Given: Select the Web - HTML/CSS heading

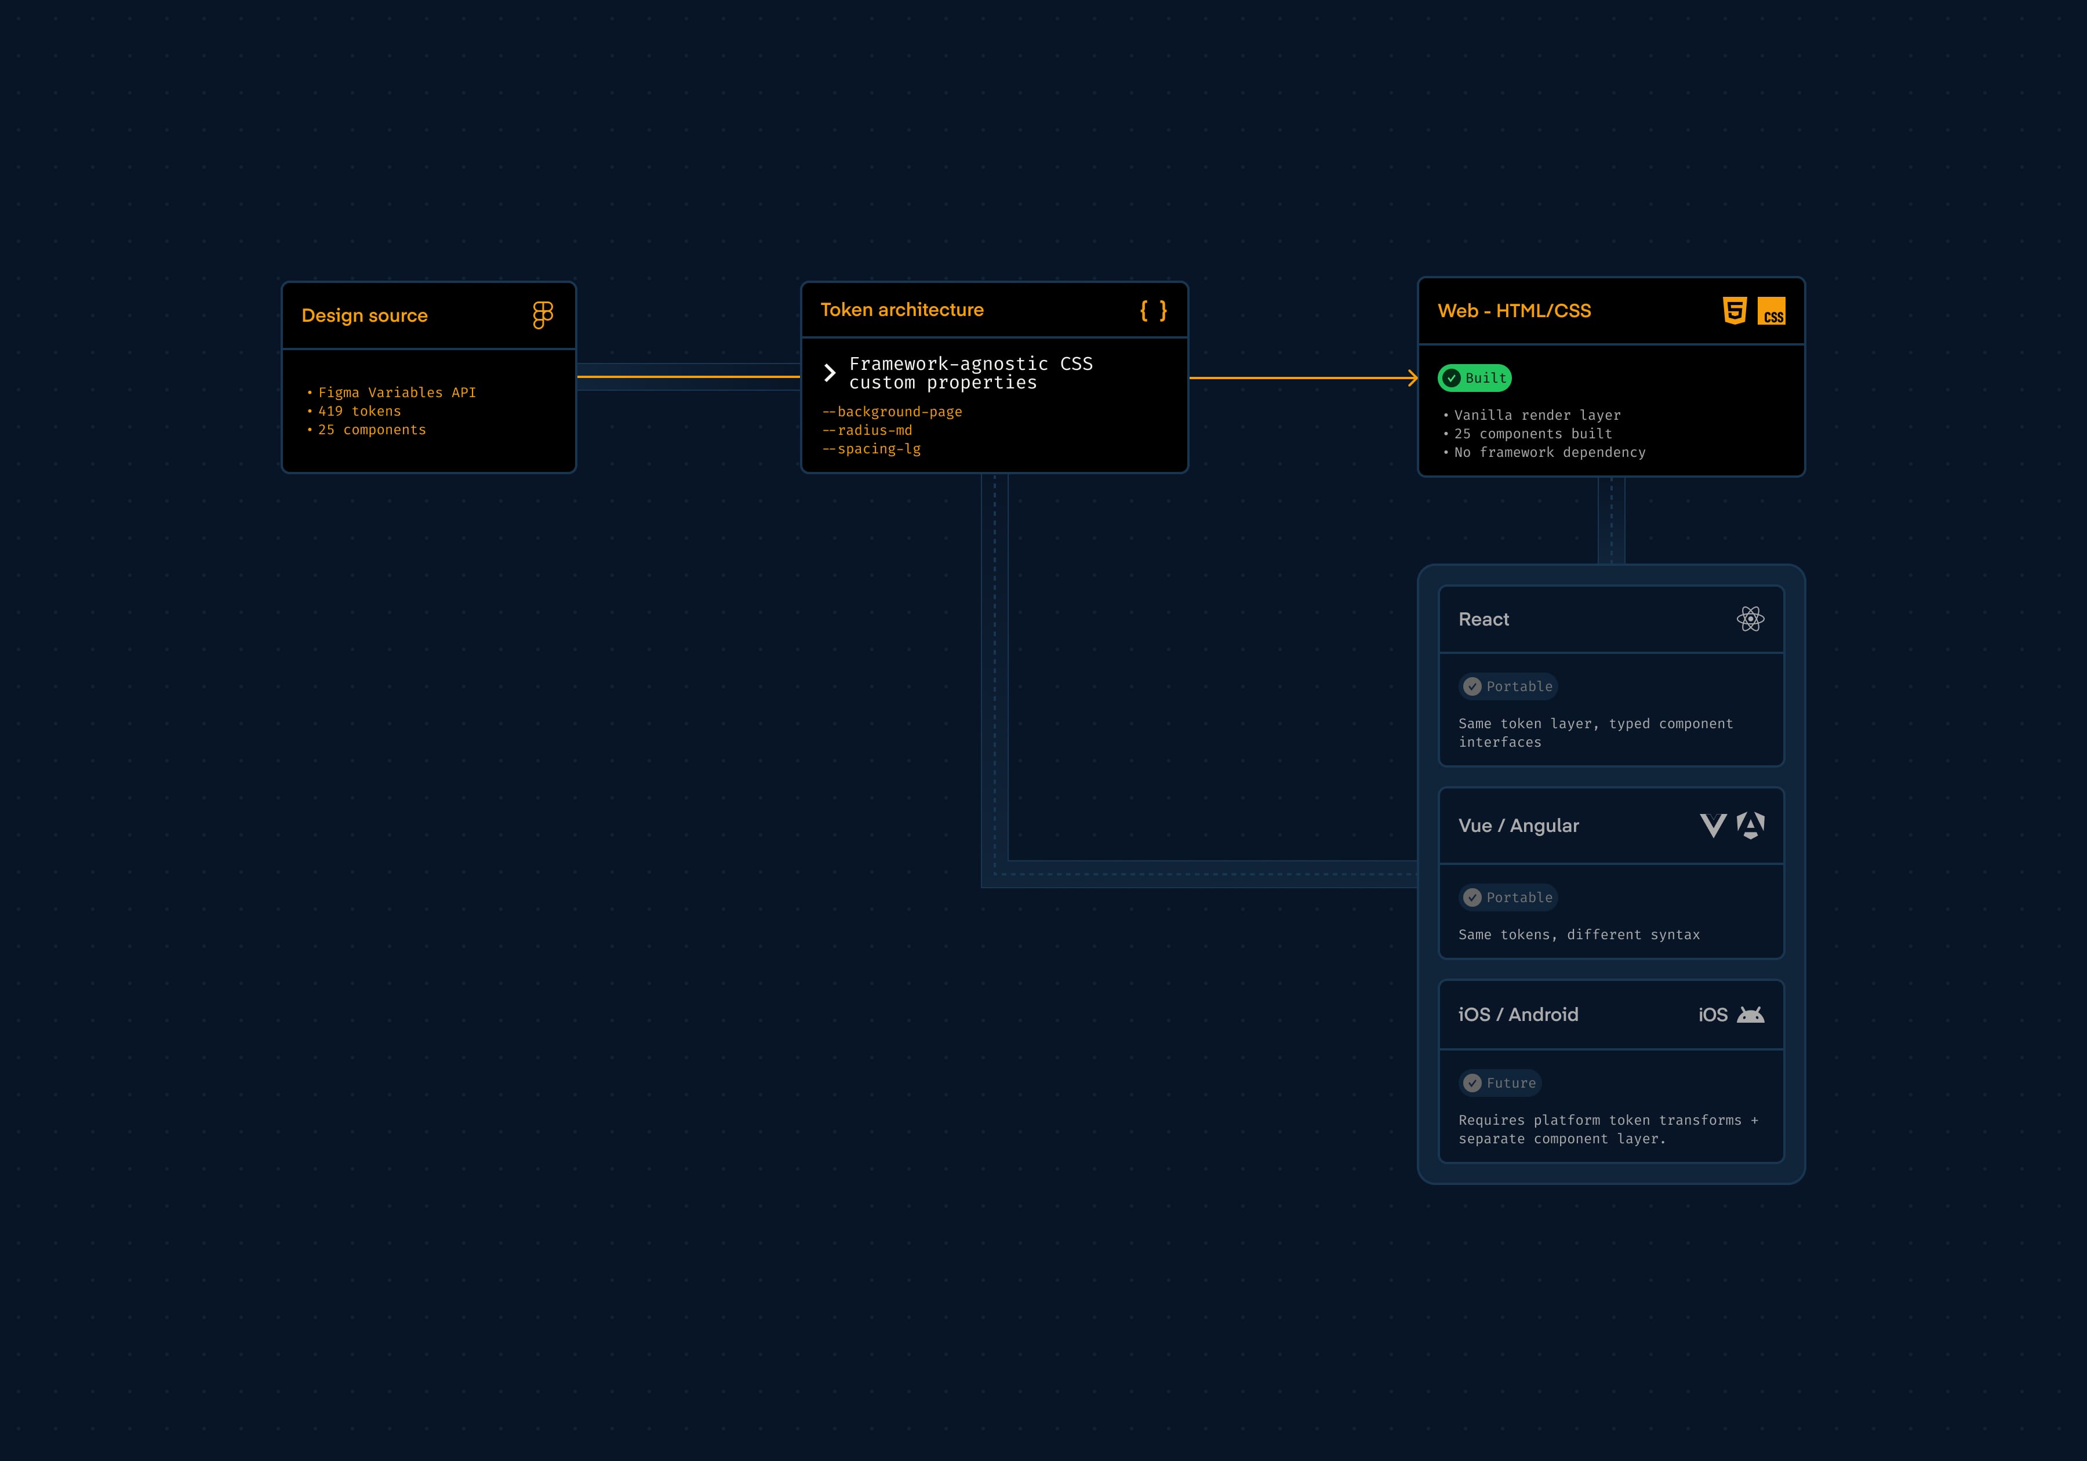Looking at the screenshot, I should point(1514,311).
